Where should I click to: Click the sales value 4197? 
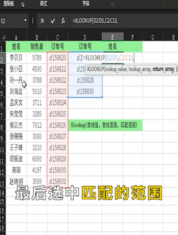[x=37, y=170]
